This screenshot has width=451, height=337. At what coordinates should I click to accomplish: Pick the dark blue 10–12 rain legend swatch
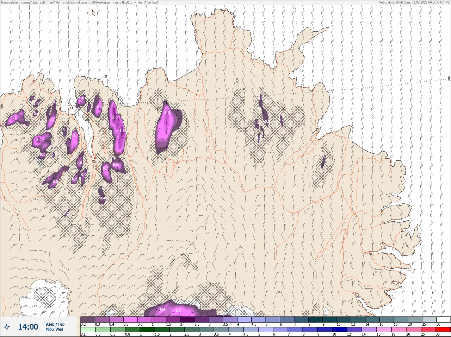click(x=340, y=330)
